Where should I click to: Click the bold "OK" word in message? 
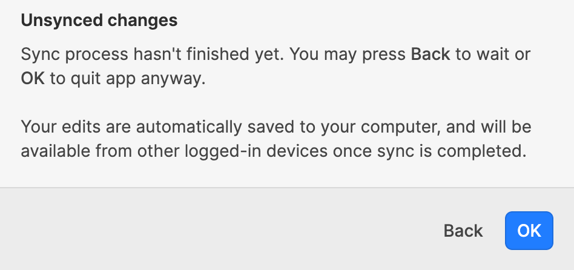tap(33, 79)
